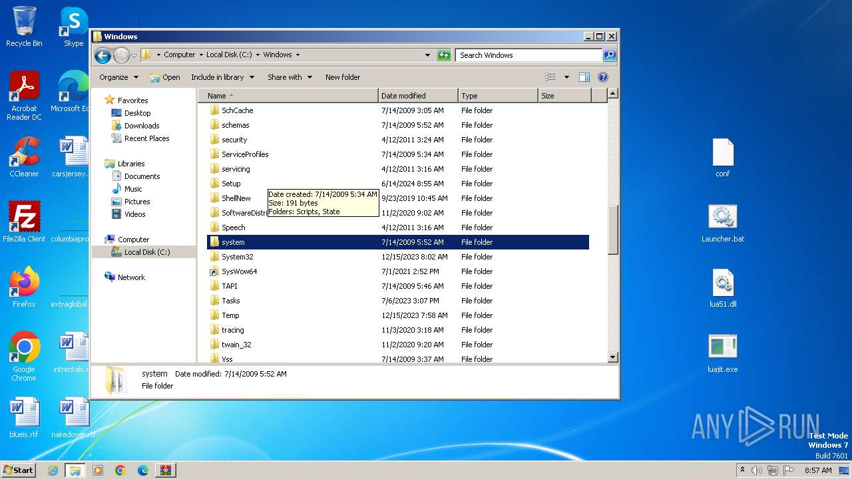This screenshot has height=479, width=852.
Task: Open Recycle Bin on desktop
Action: tap(24, 27)
